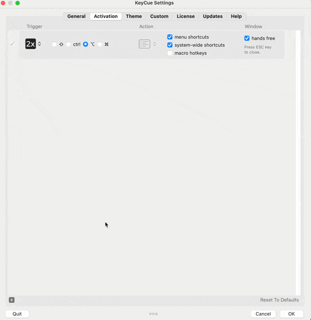Screen dimensions: 311x320
Task: Click the Press ESC key hint text
Action: (258, 50)
